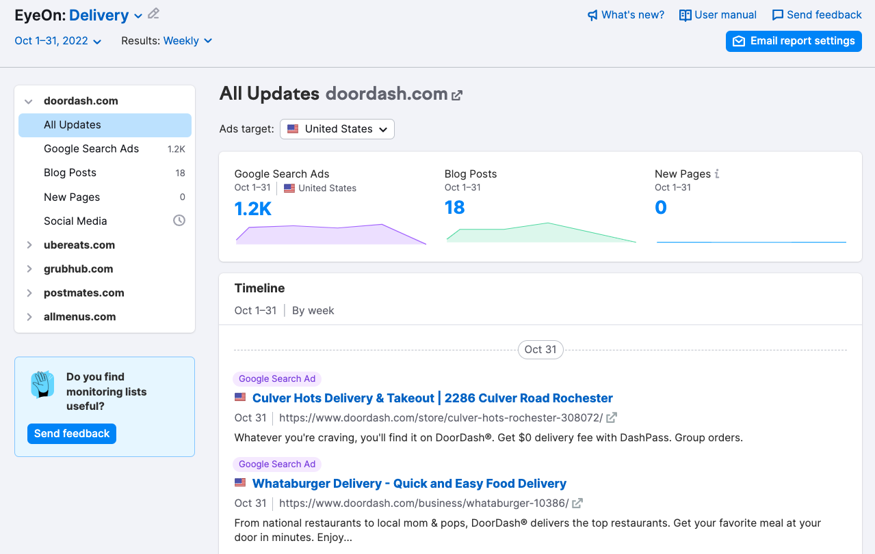Image resolution: width=875 pixels, height=554 pixels.
Task: Open Whataburger URL external link icon
Action: (577, 503)
